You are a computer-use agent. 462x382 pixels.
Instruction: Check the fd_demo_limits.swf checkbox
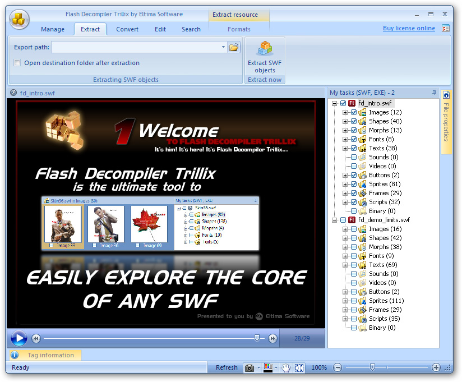pos(343,220)
